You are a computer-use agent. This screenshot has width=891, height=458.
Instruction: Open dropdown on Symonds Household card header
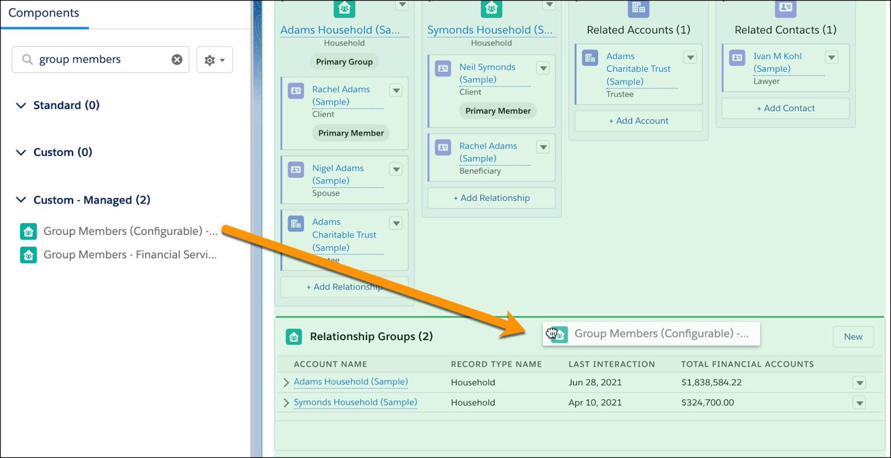point(549,5)
